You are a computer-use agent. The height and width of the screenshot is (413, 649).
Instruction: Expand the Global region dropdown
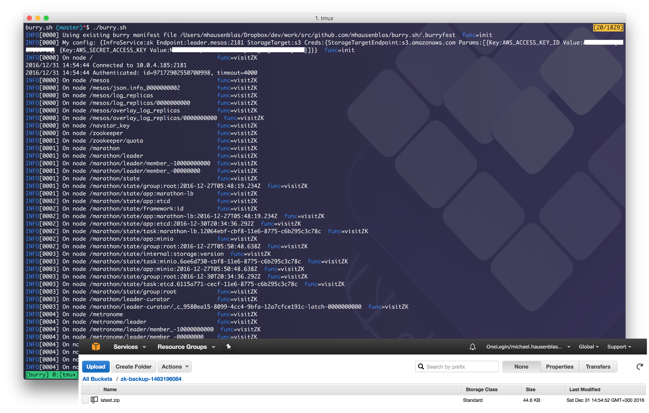(589, 347)
